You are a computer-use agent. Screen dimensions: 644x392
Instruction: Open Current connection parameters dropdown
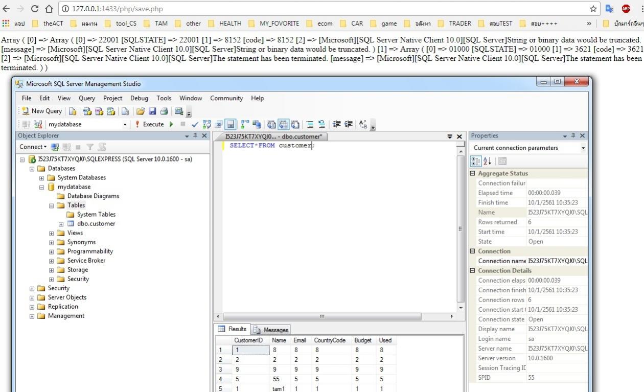583,148
